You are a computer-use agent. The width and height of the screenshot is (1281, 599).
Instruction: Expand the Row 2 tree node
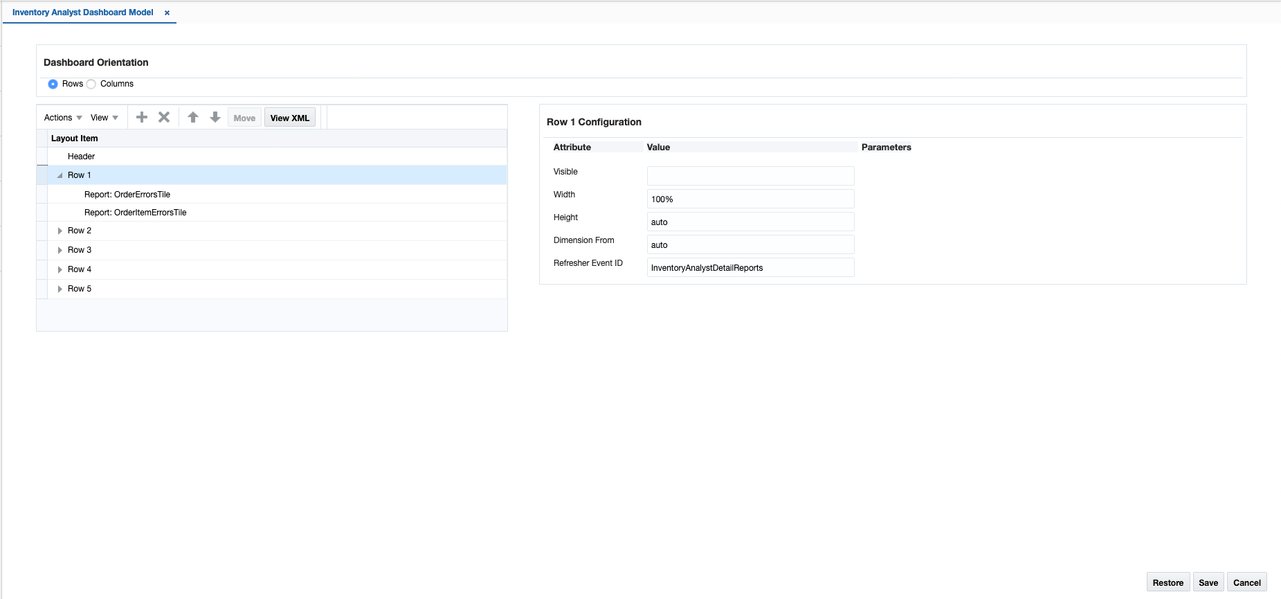point(60,231)
